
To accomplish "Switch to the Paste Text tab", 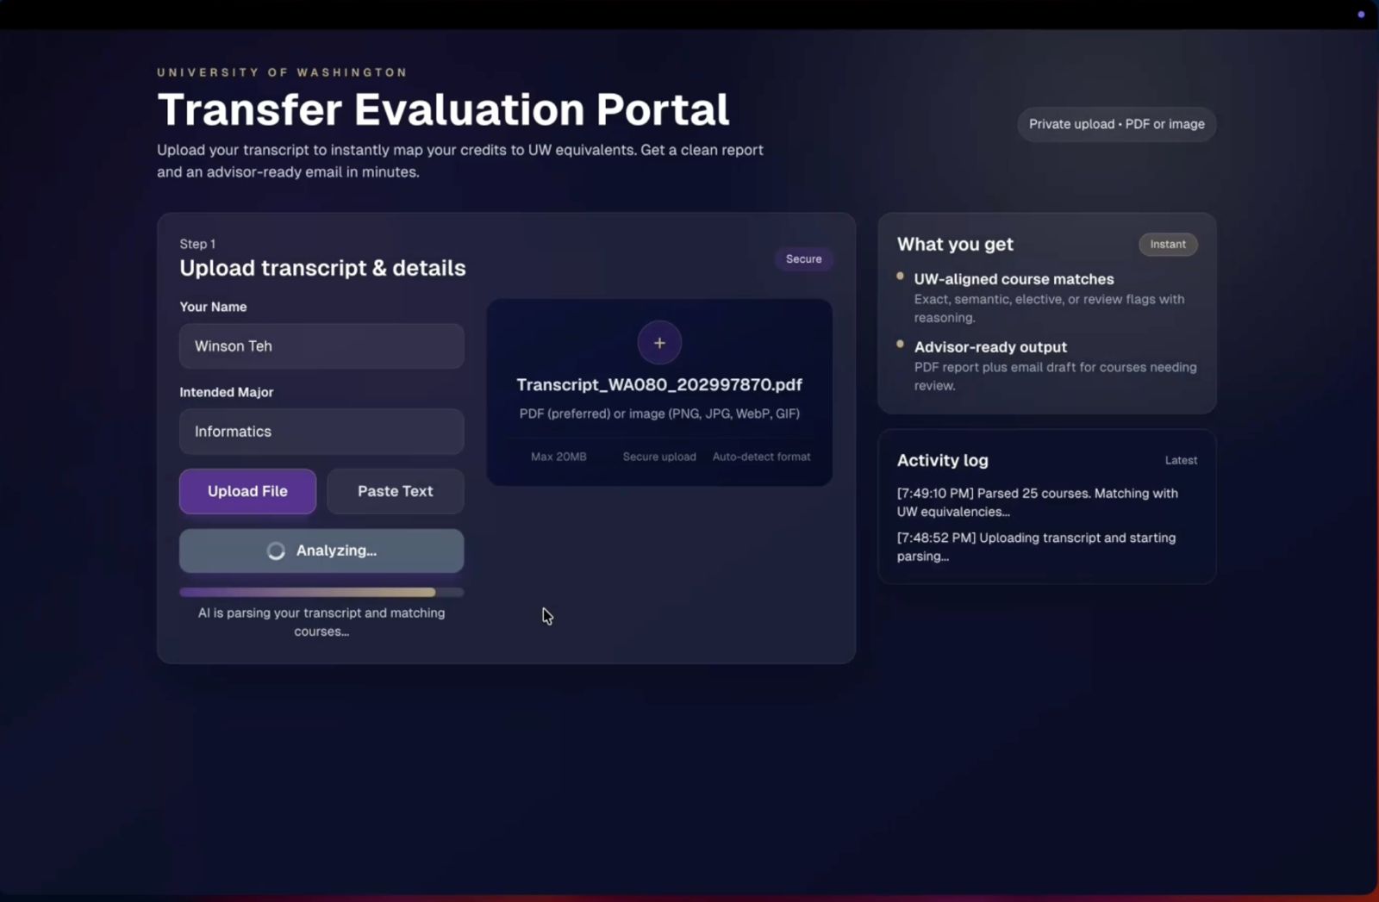I will (x=396, y=491).
